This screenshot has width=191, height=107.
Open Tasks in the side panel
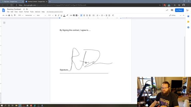tap(188, 27)
